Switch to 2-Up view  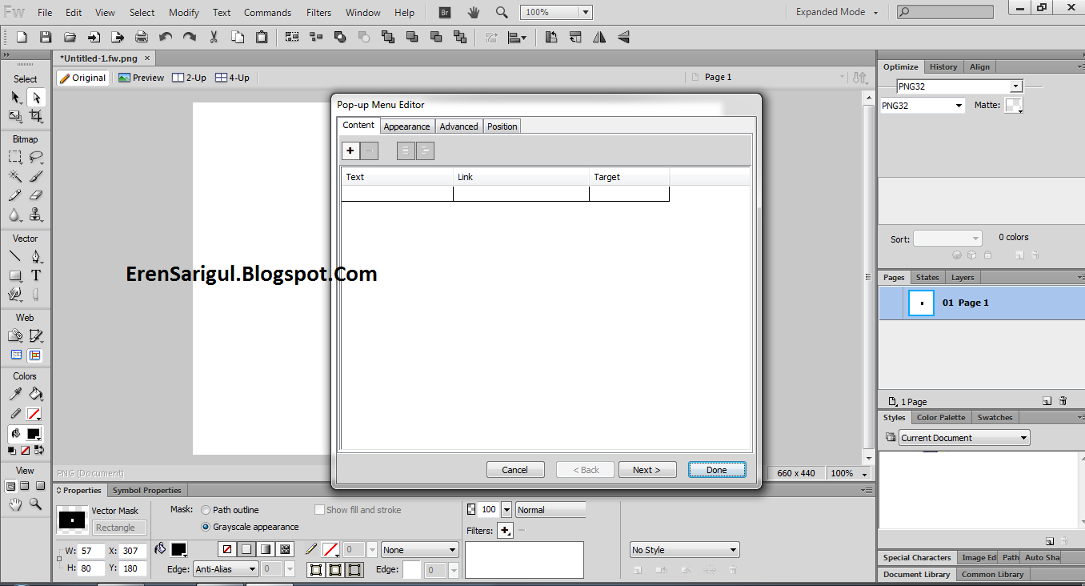(x=190, y=78)
